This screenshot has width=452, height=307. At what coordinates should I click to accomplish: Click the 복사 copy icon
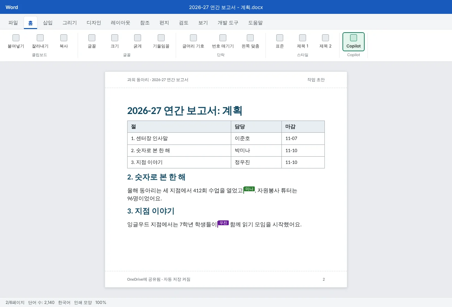click(x=64, y=38)
